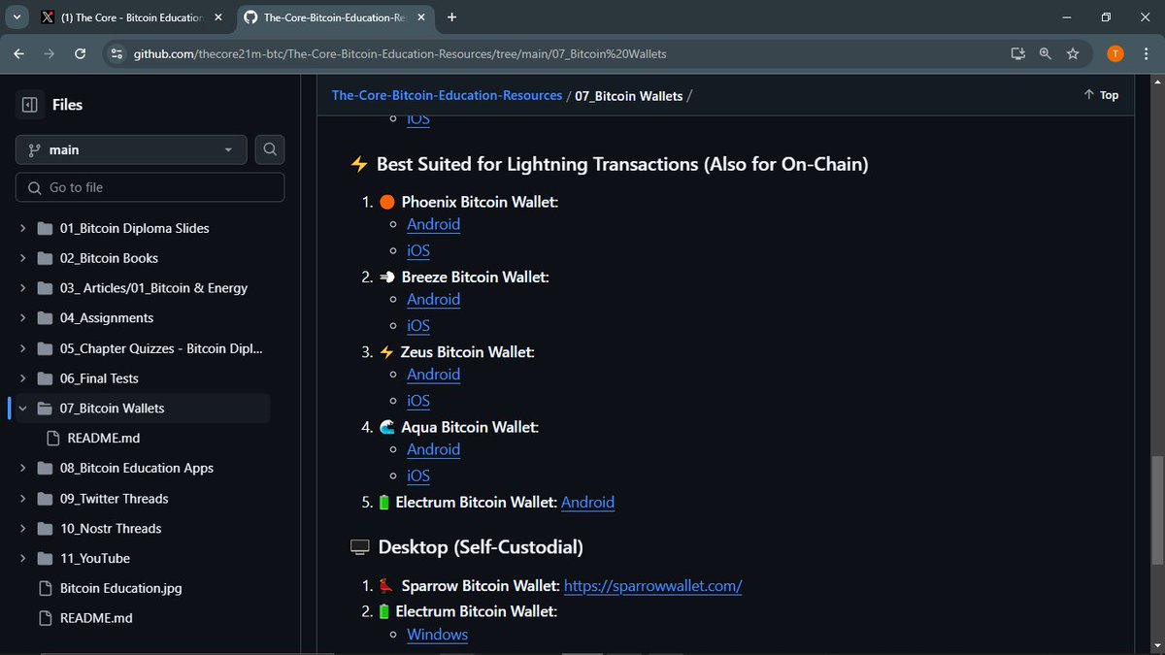Open the orange profile avatar
The height and width of the screenshot is (655, 1165).
[1115, 54]
